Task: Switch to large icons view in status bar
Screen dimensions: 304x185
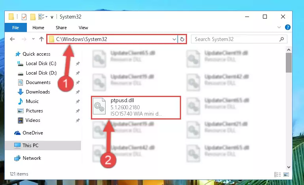Action: tap(286, 174)
